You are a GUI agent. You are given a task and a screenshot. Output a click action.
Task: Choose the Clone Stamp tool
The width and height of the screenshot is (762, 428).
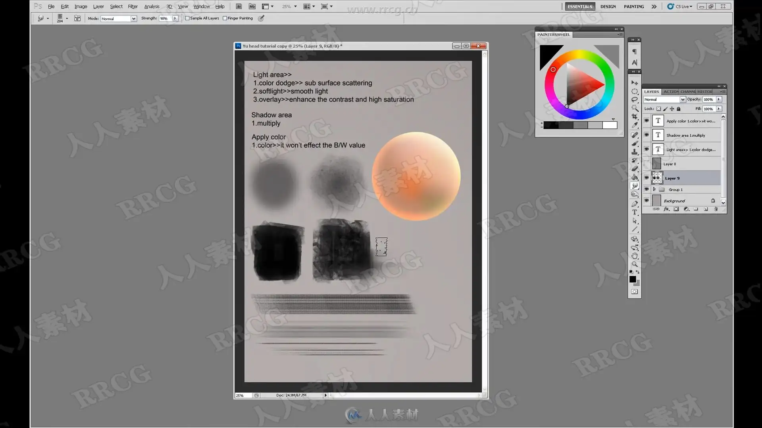point(635,152)
